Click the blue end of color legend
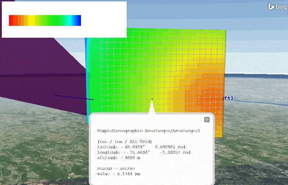 tap(78, 21)
